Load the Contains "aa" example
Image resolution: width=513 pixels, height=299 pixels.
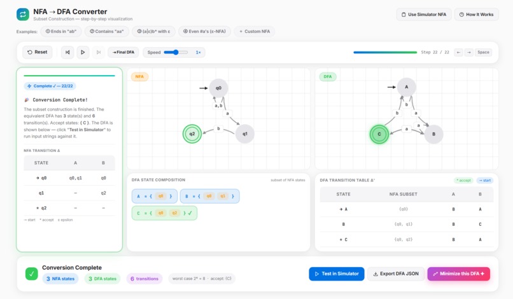107,31
